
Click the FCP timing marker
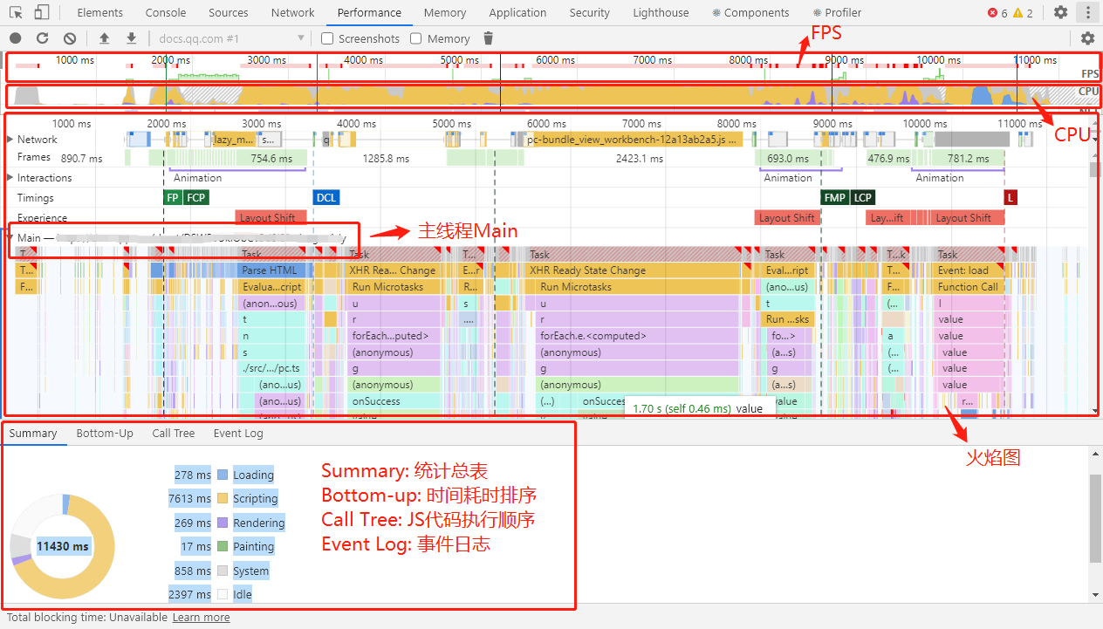[196, 198]
